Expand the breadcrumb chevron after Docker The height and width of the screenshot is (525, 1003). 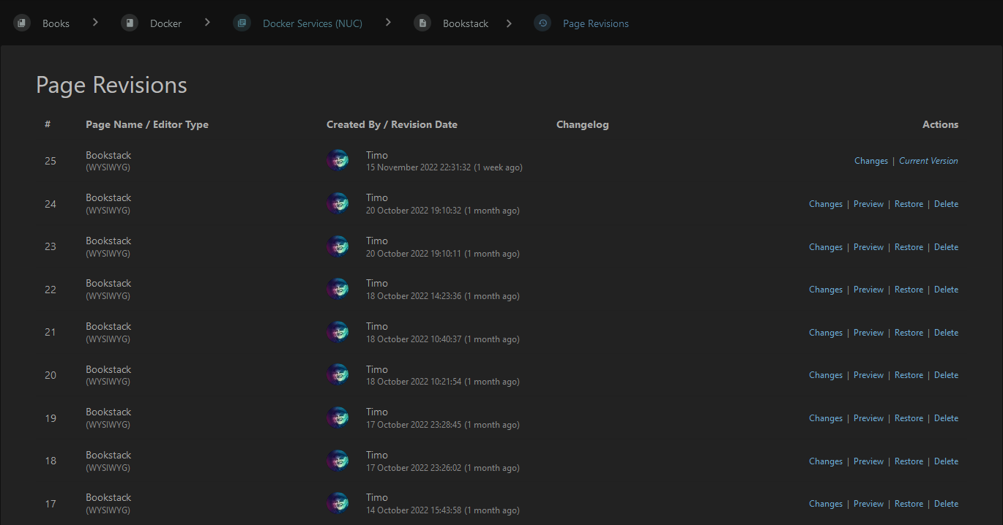point(206,23)
